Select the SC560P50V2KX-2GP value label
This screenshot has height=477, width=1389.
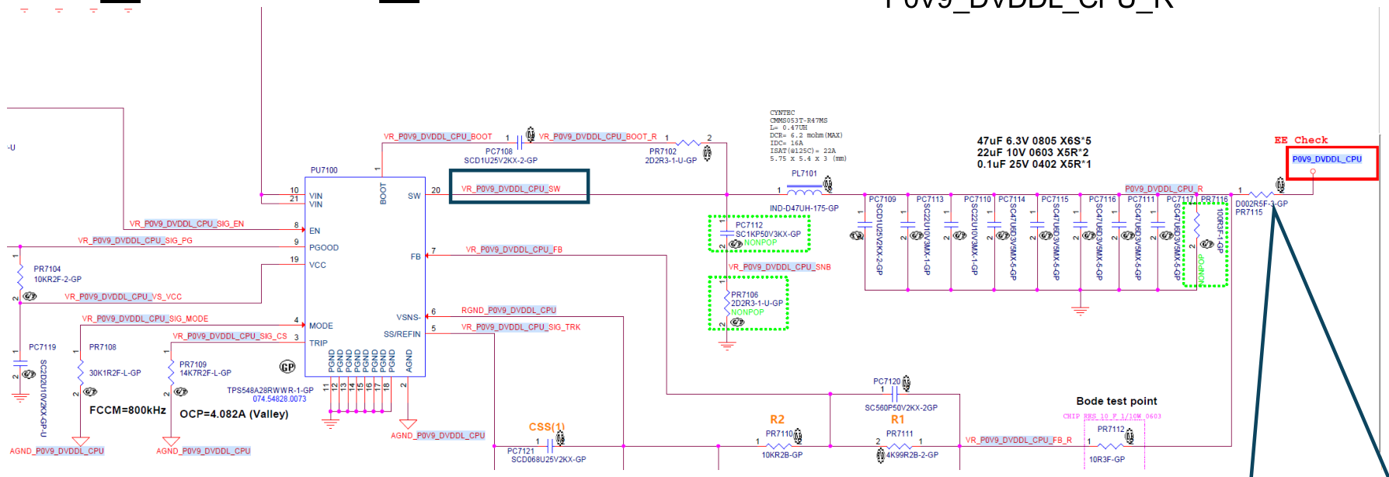(x=901, y=408)
